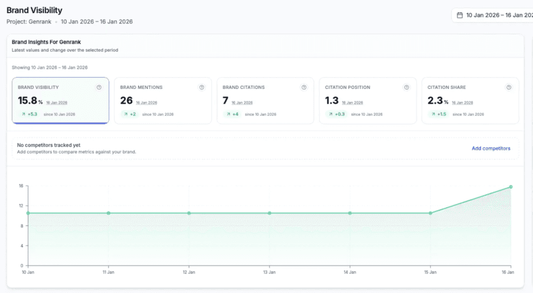
Task: Click the 15 Jan chart data point
Action: pos(430,213)
